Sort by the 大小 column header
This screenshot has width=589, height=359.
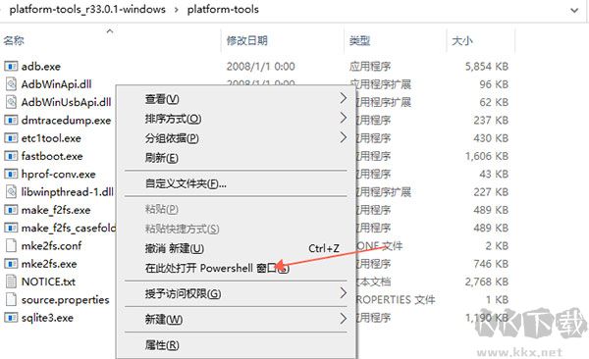462,40
